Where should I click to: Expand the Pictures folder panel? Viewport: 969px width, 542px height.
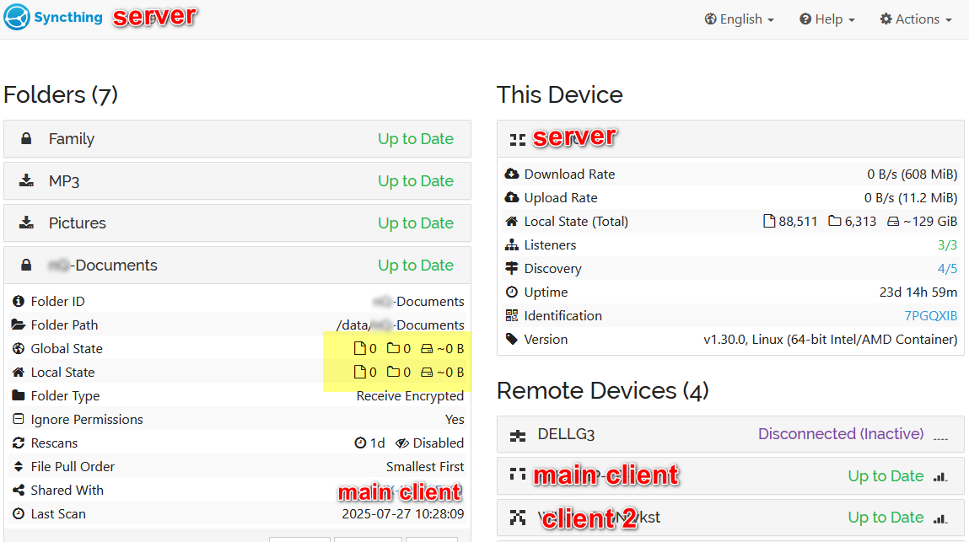click(237, 223)
